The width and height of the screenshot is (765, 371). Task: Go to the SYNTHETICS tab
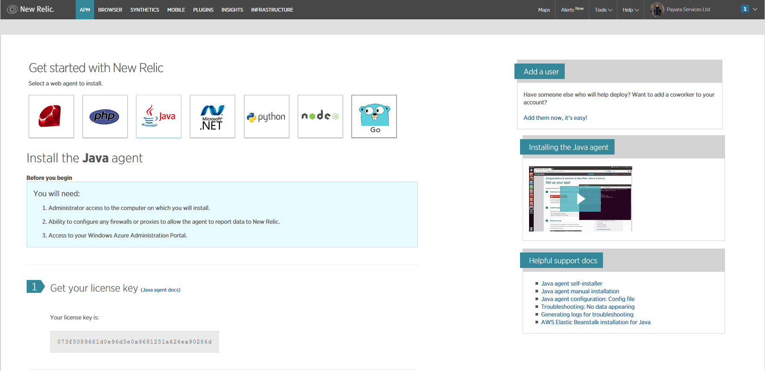(x=144, y=10)
